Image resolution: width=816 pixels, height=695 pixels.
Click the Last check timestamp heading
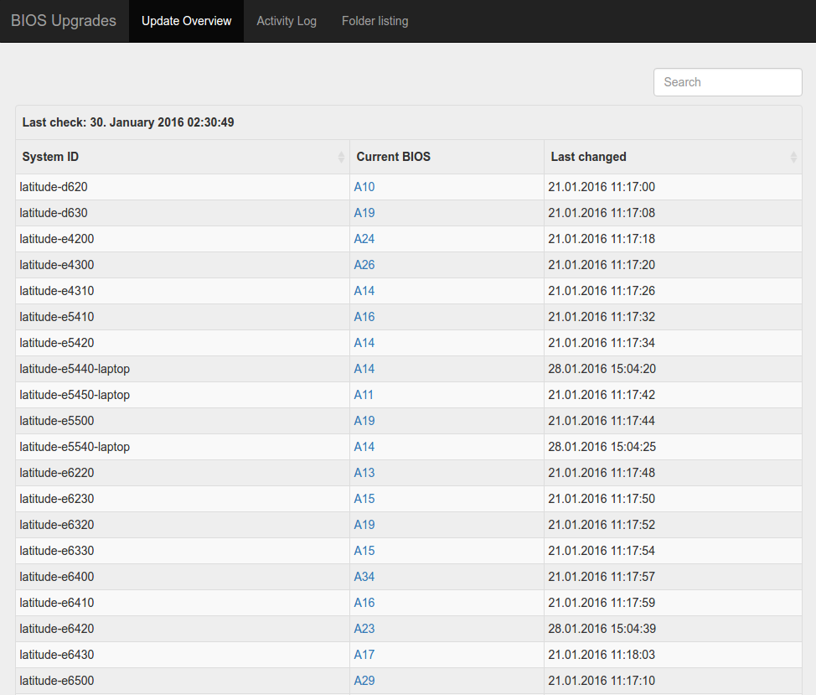pyautogui.click(x=128, y=122)
